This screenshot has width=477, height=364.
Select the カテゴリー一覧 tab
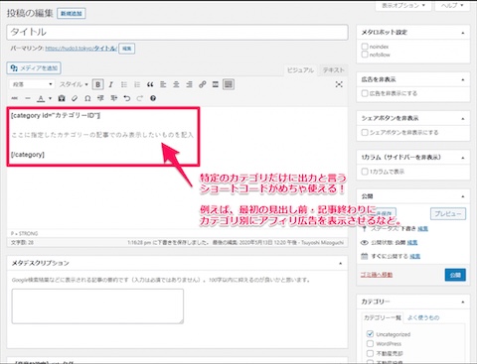[x=382, y=317]
